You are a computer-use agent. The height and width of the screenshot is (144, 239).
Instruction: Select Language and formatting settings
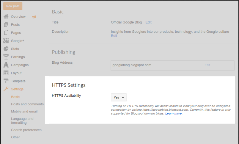click(x=22, y=120)
